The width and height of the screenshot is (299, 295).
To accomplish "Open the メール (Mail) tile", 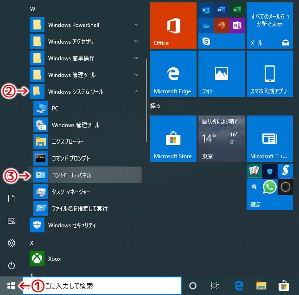I will click(270, 26).
